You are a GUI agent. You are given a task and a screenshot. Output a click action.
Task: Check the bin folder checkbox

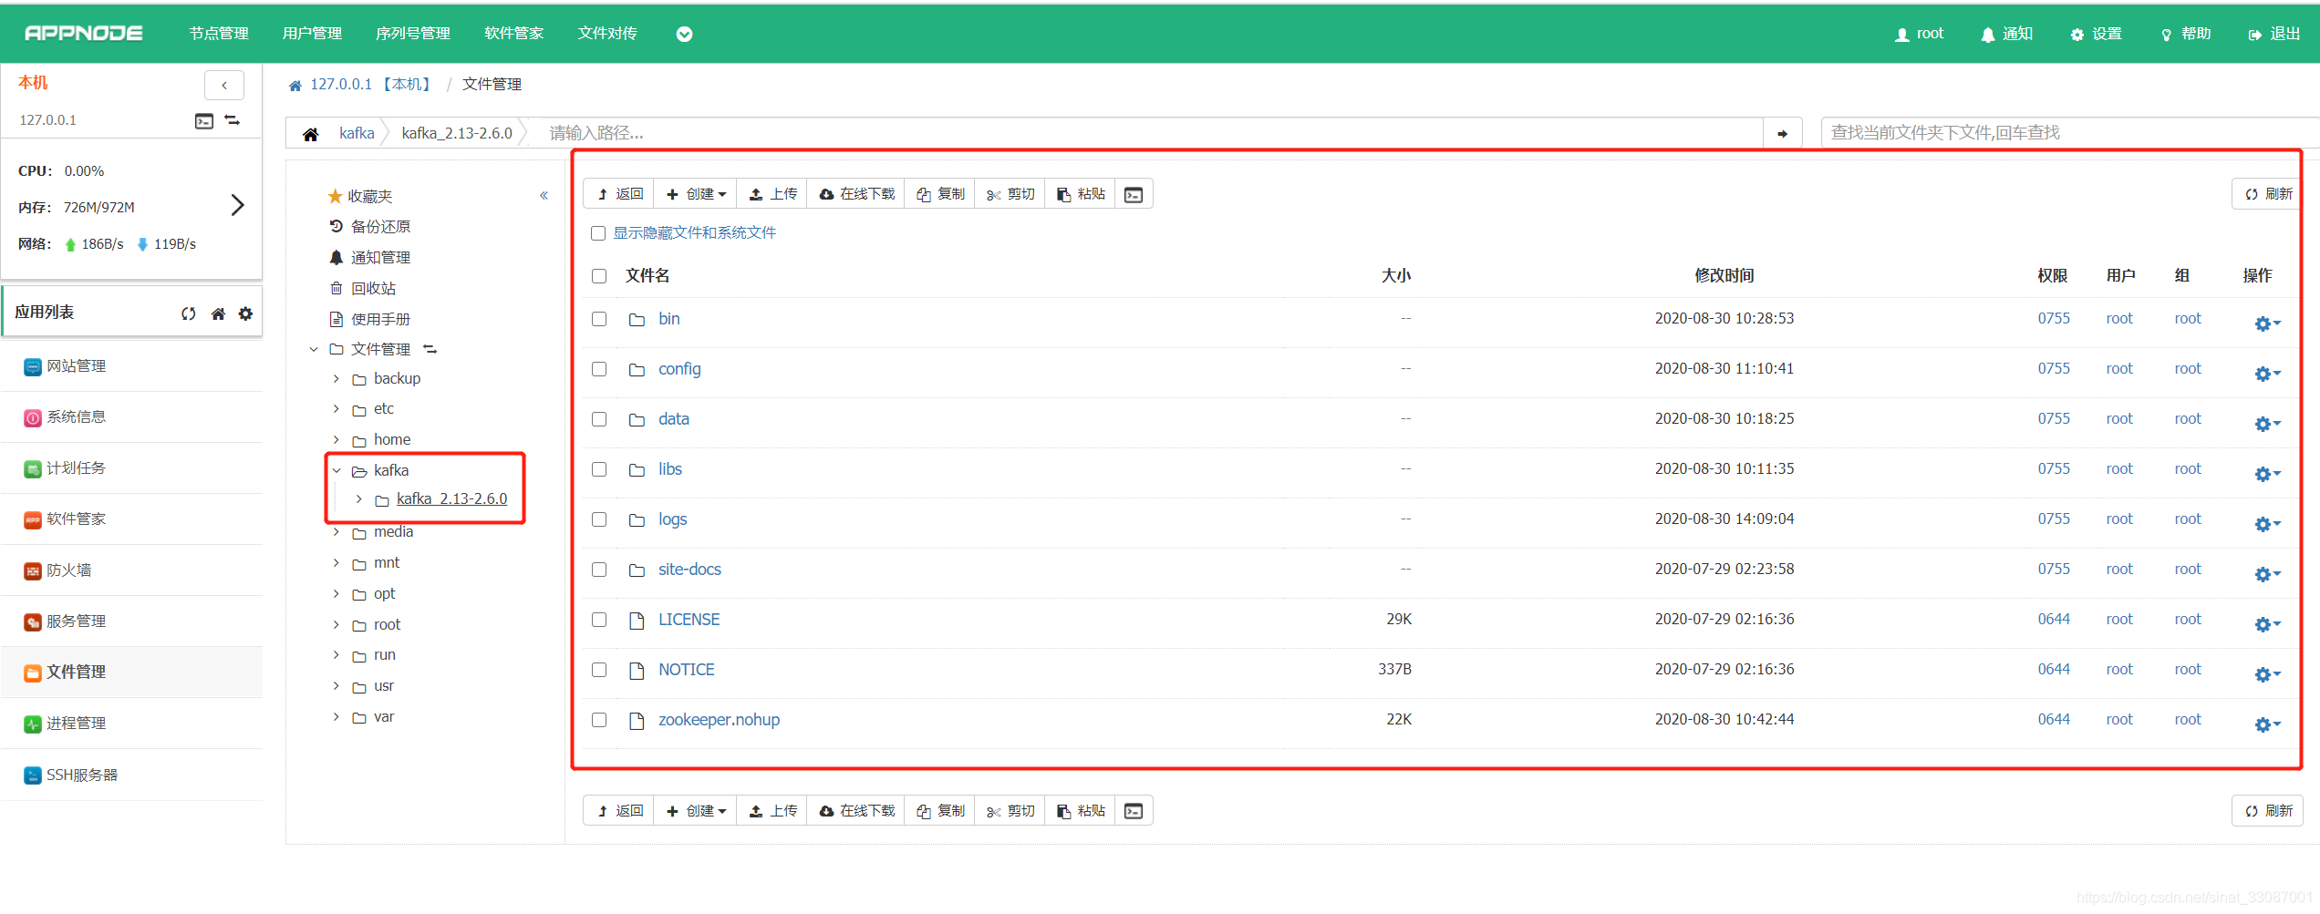[599, 319]
